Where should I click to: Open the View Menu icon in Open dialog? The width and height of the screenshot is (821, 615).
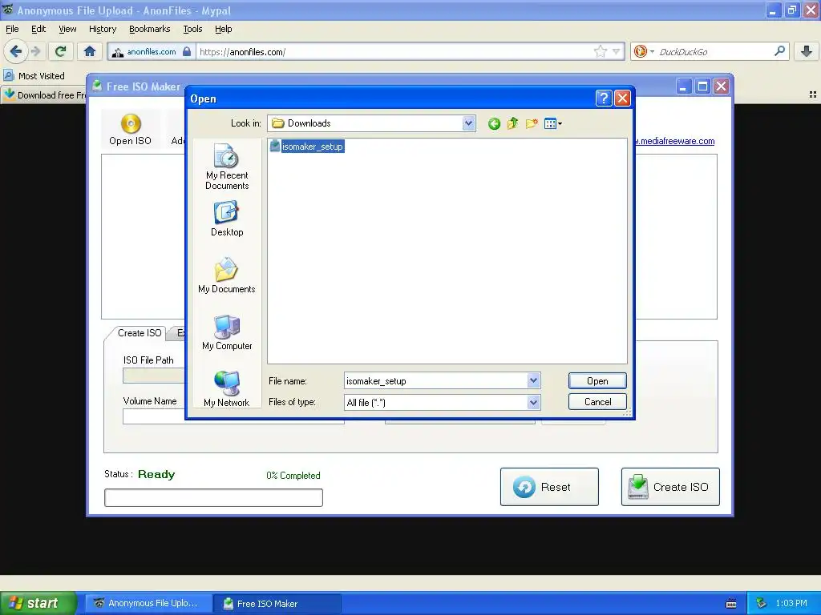pyautogui.click(x=553, y=124)
